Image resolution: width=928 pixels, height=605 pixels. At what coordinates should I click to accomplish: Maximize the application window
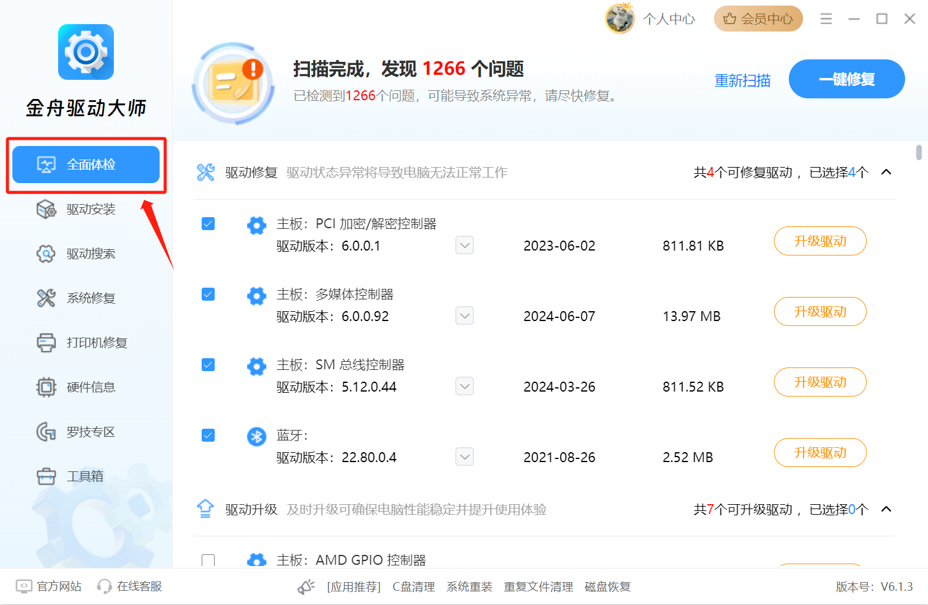882,19
